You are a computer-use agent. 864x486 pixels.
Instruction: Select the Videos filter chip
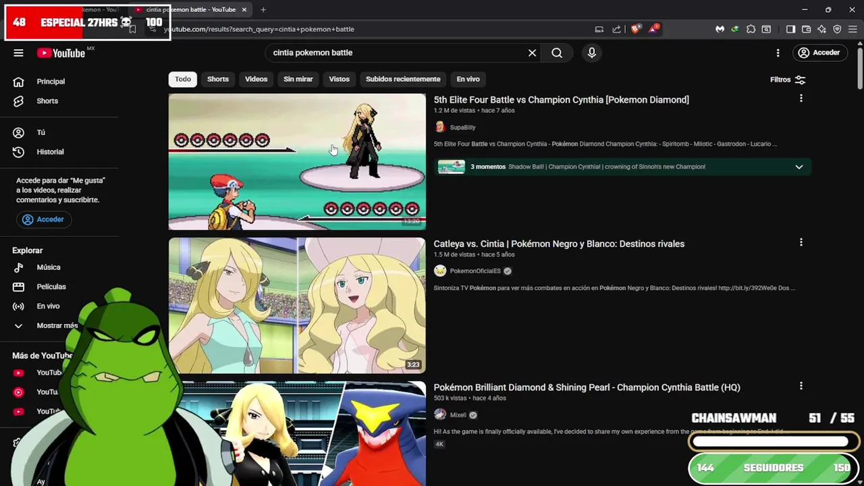(256, 79)
